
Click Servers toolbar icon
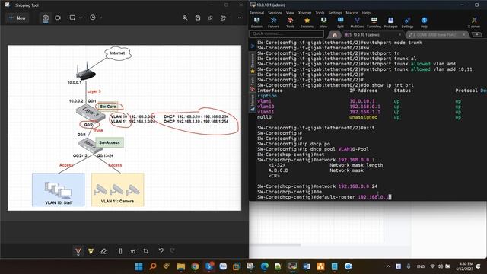(273, 22)
